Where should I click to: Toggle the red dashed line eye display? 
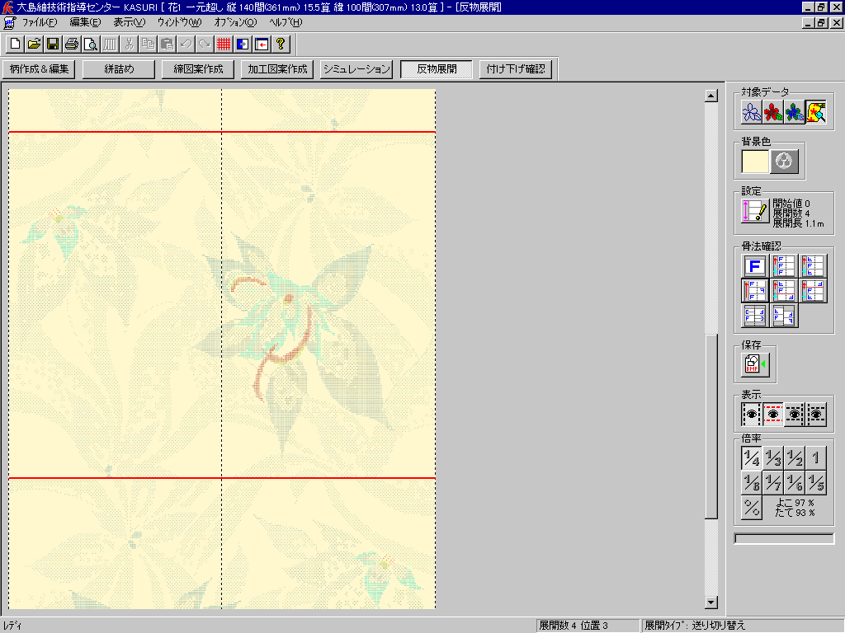[773, 414]
